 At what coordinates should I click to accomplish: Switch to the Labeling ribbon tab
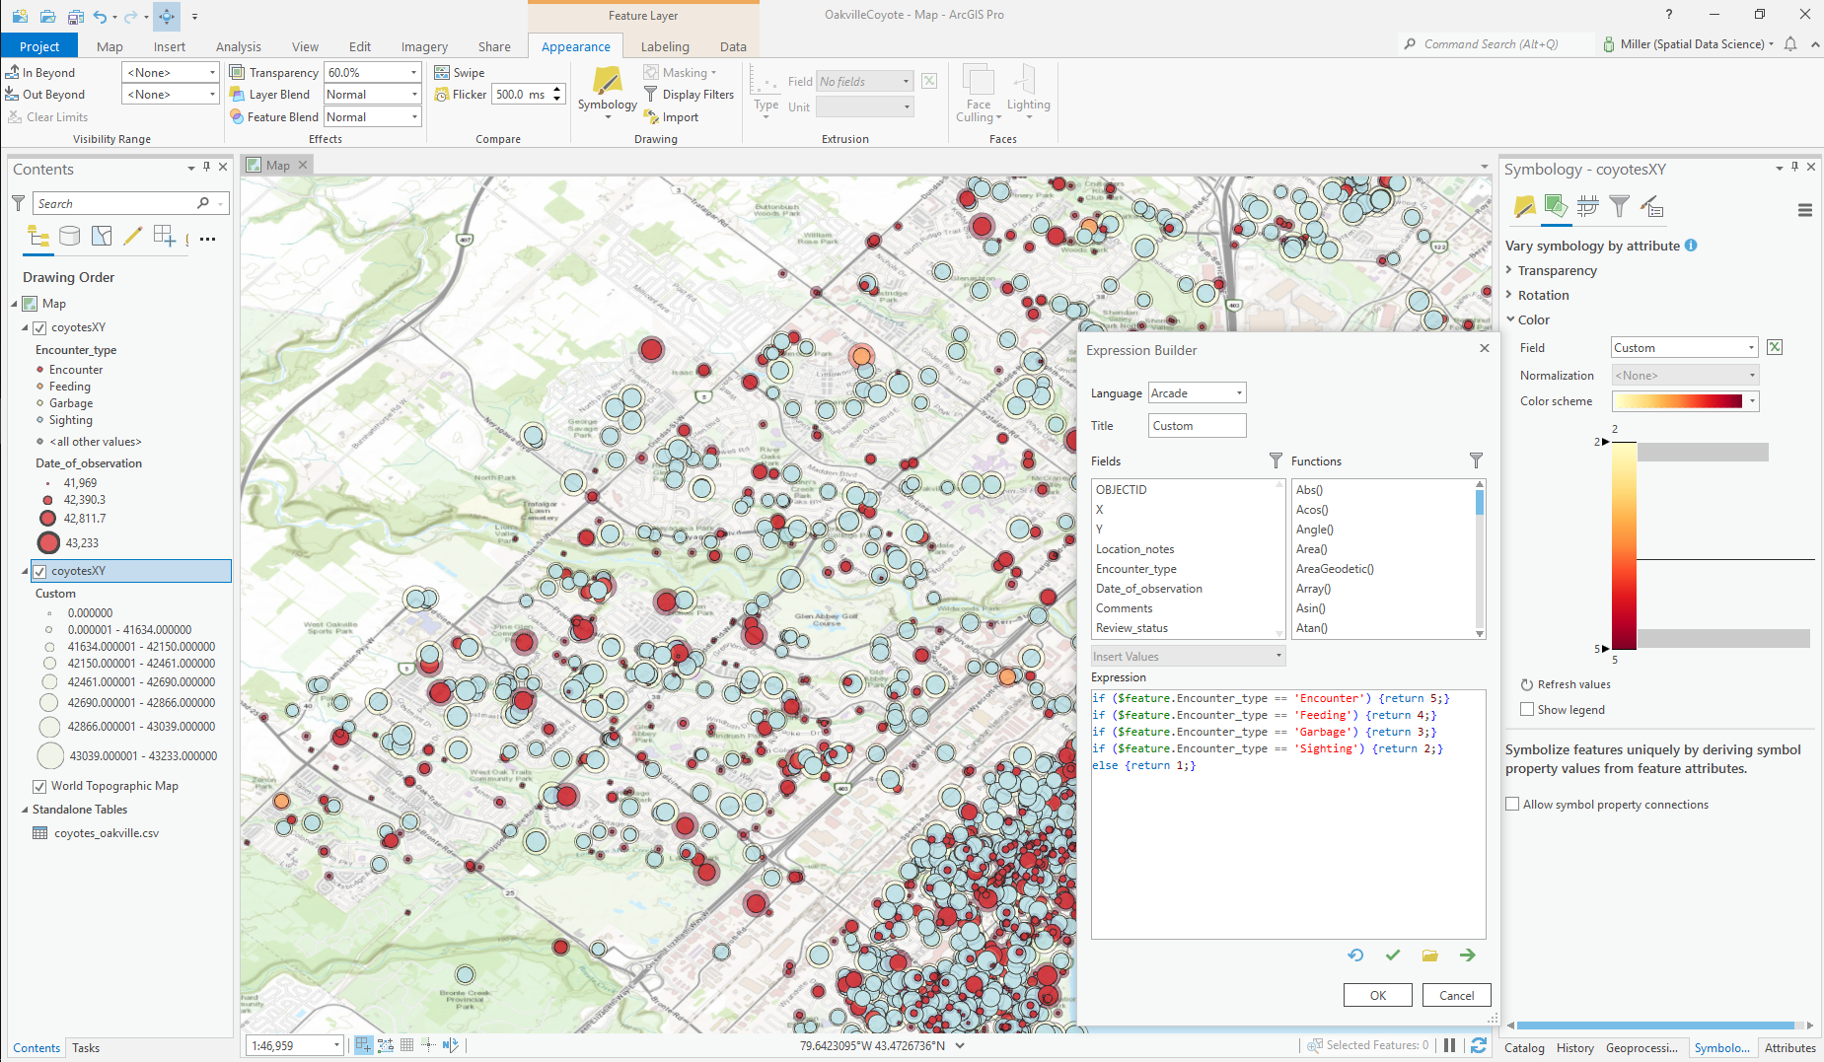(665, 45)
